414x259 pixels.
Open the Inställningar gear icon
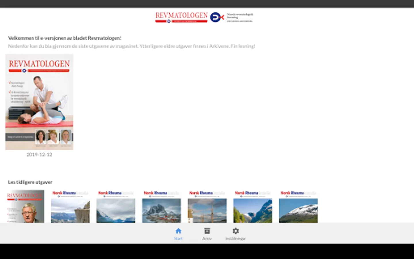tap(235, 231)
